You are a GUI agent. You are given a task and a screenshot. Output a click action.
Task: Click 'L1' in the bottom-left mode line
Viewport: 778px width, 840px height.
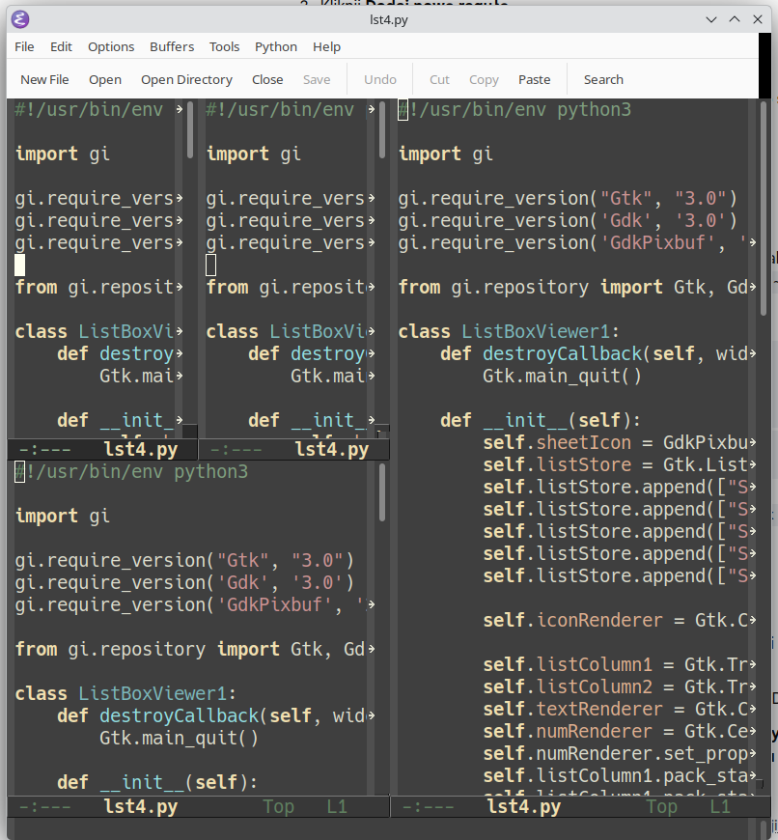336,807
